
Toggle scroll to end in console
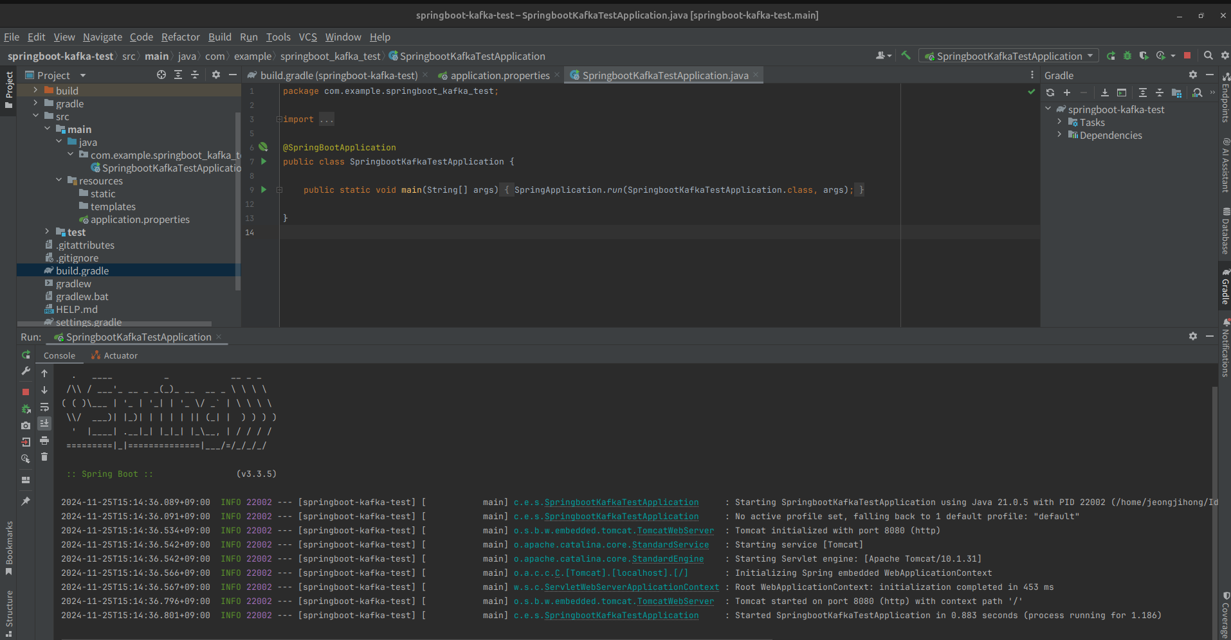(44, 423)
